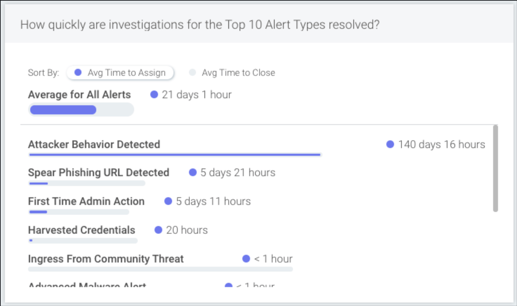Click the blue dot next to Ingress From Community Threat time
Screen dimensions: 517x306
click(x=246, y=259)
